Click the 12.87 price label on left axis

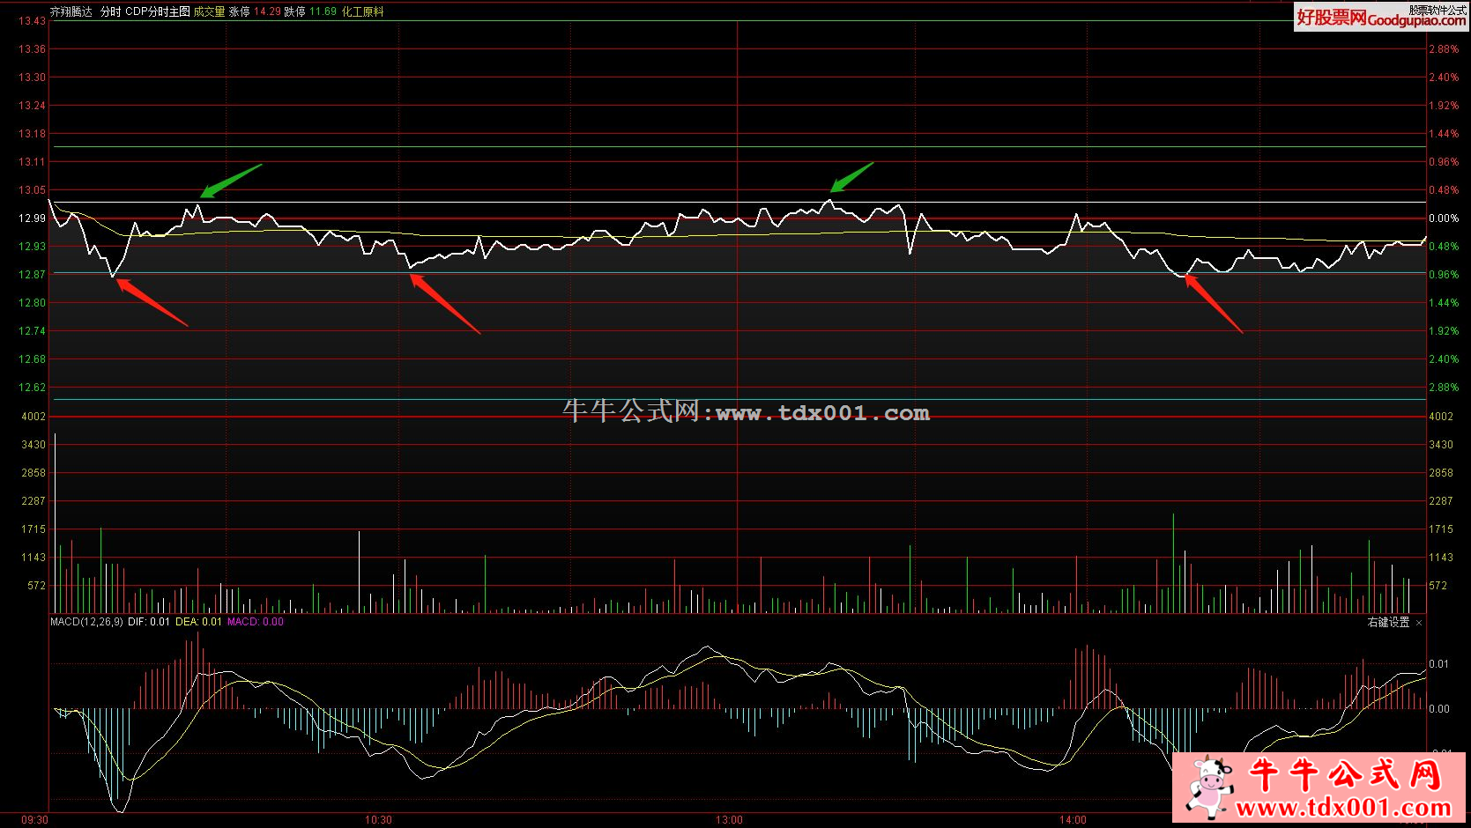point(32,275)
